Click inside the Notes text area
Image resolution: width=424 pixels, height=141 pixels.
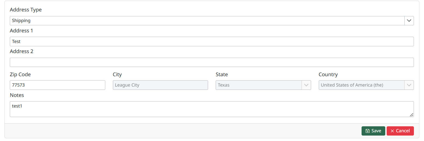point(212,109)
